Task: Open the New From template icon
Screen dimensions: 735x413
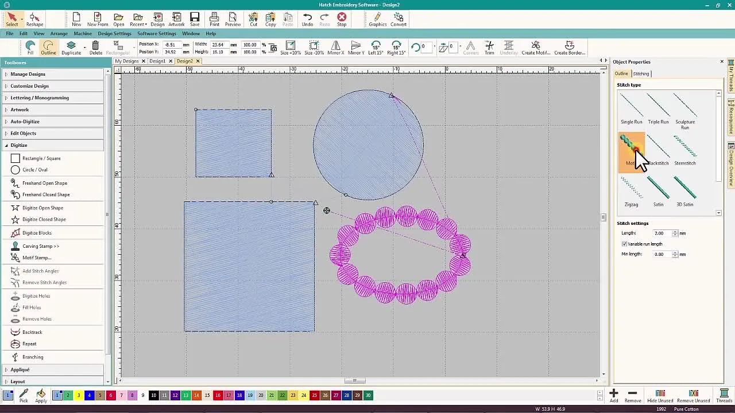Action: [x=98, y=20]
